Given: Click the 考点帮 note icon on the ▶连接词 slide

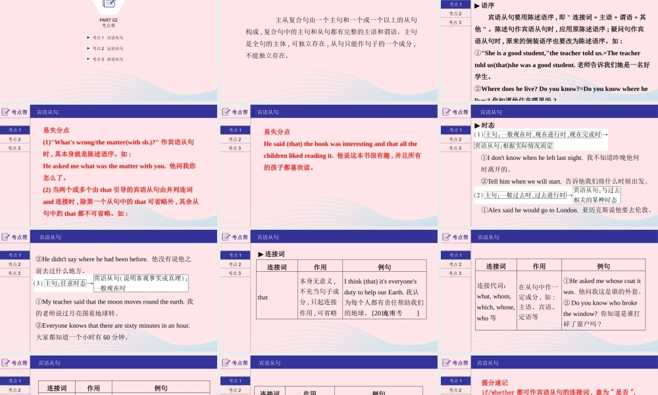Looking at the screenshot, I should coord(226,237).
